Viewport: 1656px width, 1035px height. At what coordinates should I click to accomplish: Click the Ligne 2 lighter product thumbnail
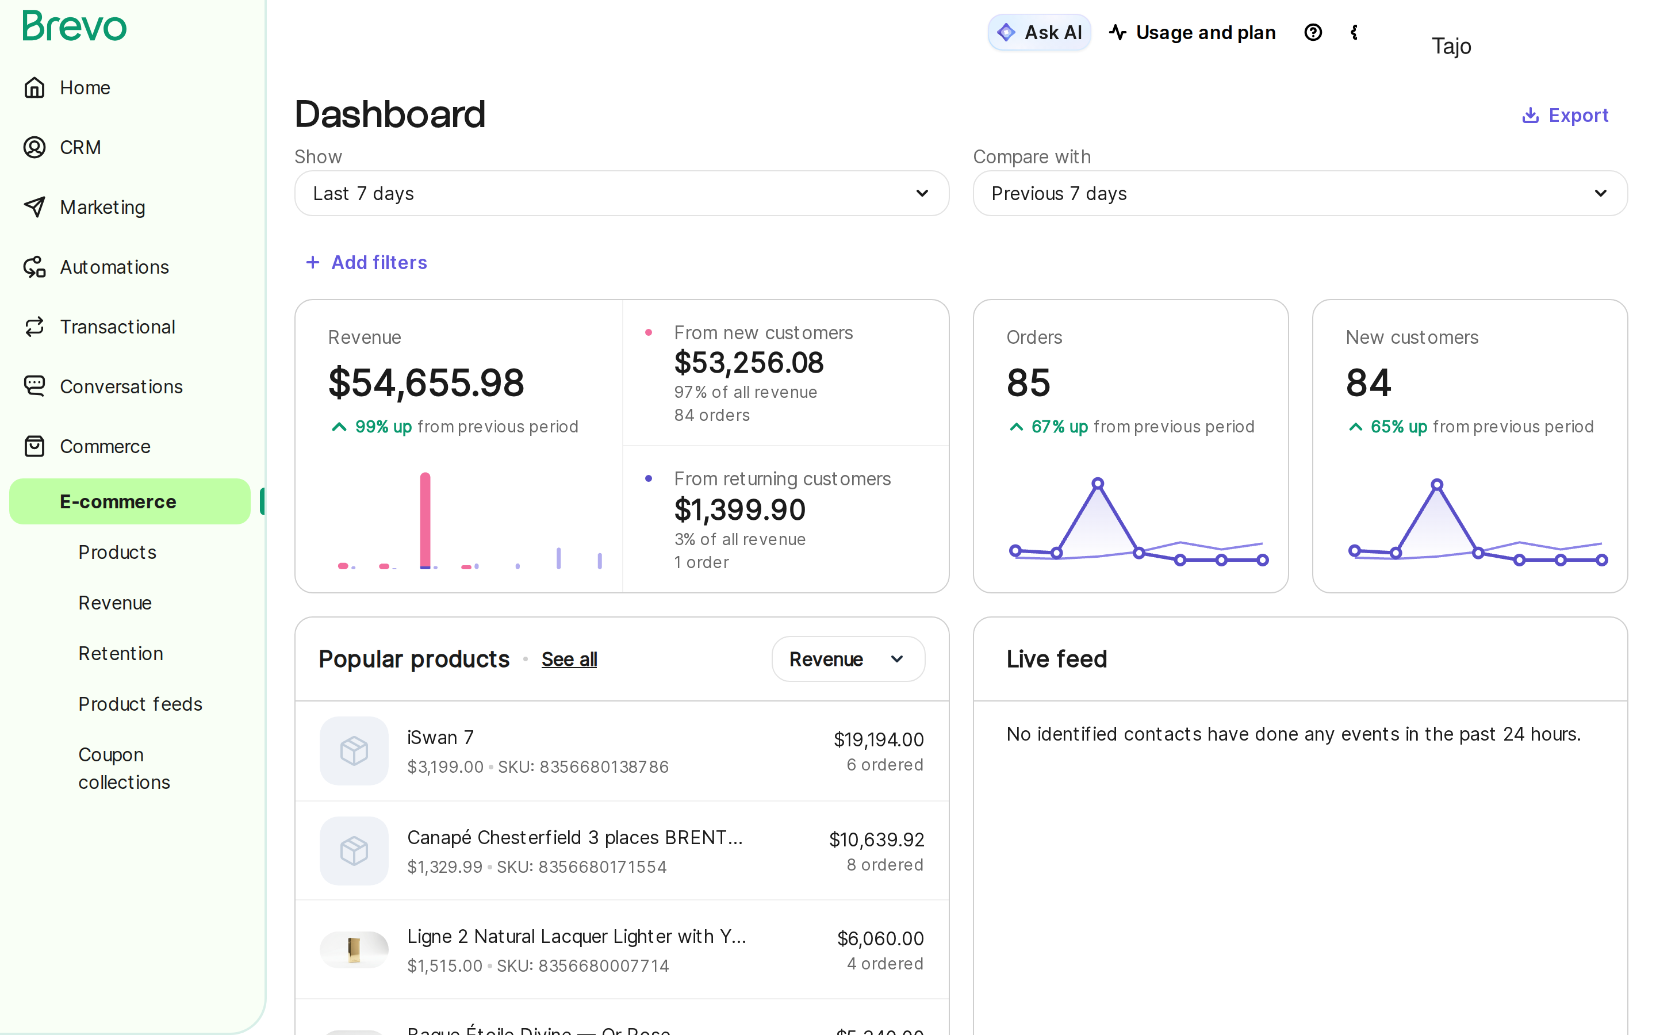(354, 950)
